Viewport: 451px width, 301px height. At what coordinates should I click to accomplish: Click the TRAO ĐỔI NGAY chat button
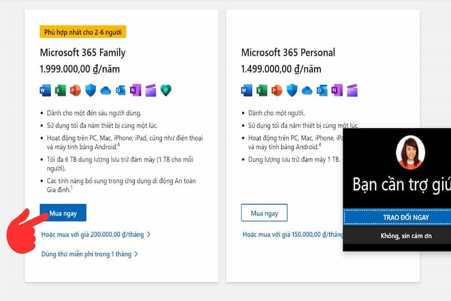pyautogui.click(x=396, y=217)
